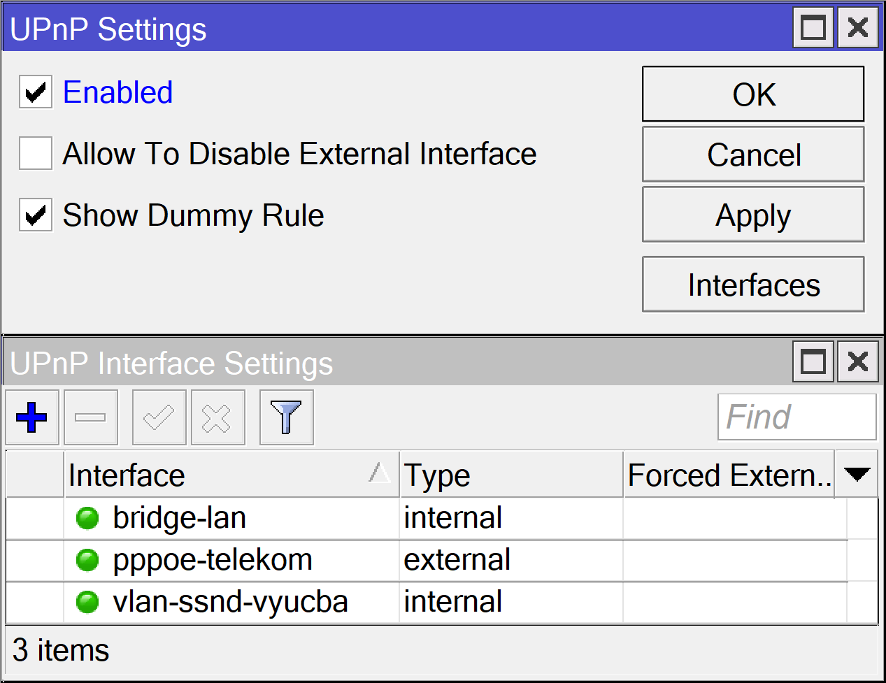
Task: Uncheck the Enabled checkbox
Action: point(36,92)
